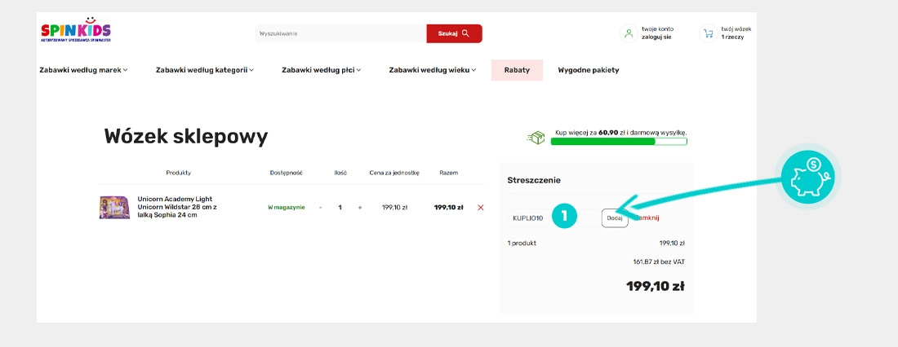Open the SpinKids logo homepage

(76, 29)
